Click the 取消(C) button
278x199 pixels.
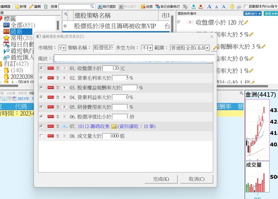(x=196, y=179)
